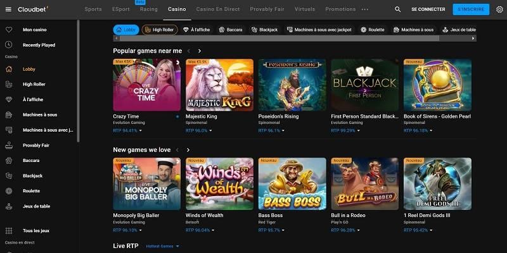The height and width of the screenshot is (253, 507).
Task: Click the À l'affiche diamond icon in sidebar
Action: pos(9,99)
